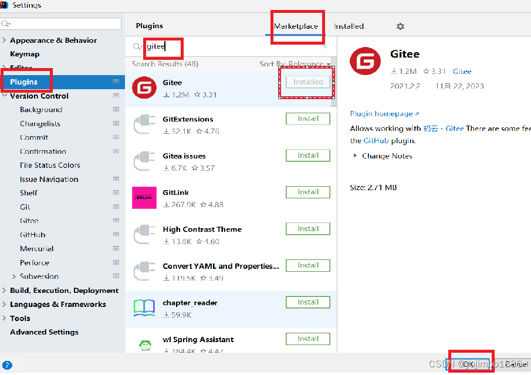The height and width of the screenshot is (375, 531).
Task: Click the project-level icon beside Mercurial
Action: (x=116, y=248)
